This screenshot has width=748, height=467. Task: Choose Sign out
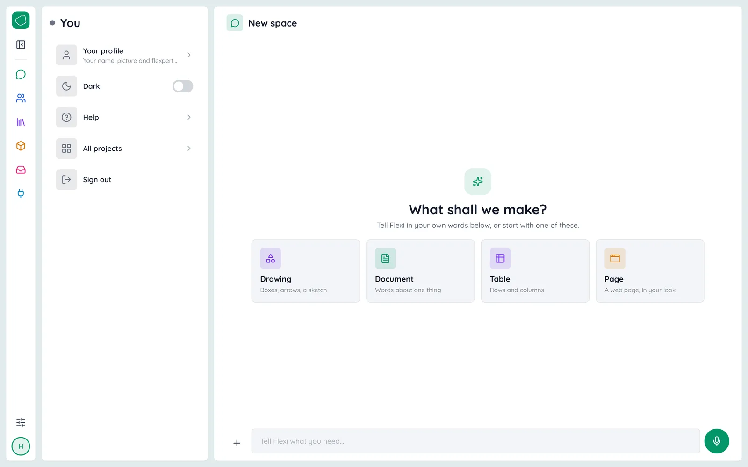click(124, 179)
